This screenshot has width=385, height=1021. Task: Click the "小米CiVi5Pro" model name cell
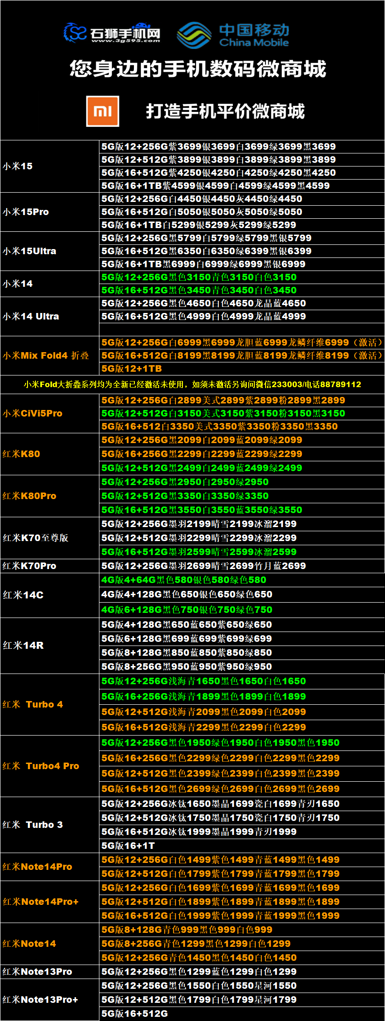[50, 413]
